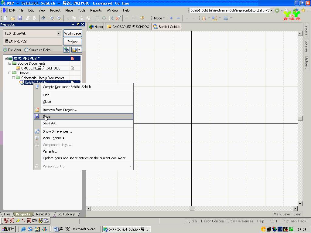The image size is (311, 233).
Task: Click the Help question mark icon
Action: coord(142,18)
